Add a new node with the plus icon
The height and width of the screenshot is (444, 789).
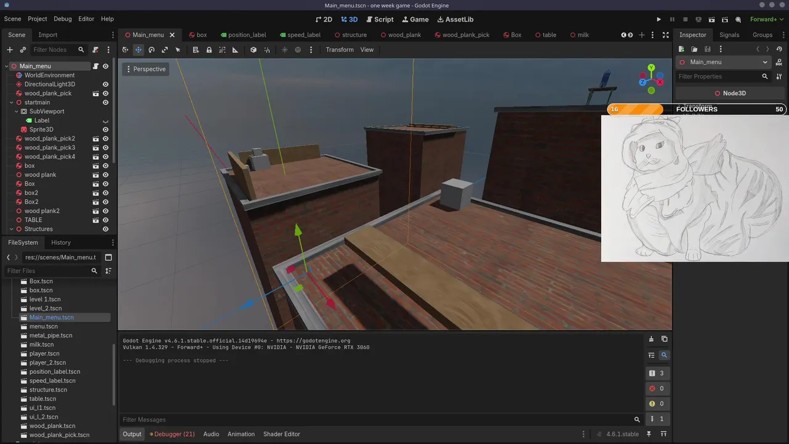point(10,49)
